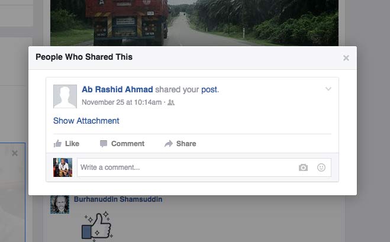Open Burhanuddin Shamsuddin's profile link
390x242 pixels.
pos(118,199)
